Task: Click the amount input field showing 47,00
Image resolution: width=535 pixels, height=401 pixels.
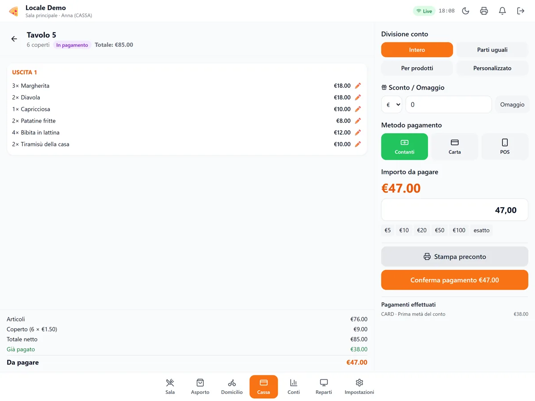Action: click(x=455, y=210)
